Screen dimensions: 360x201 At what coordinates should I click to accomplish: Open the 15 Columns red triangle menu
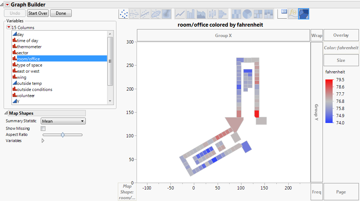click(9, 28)
